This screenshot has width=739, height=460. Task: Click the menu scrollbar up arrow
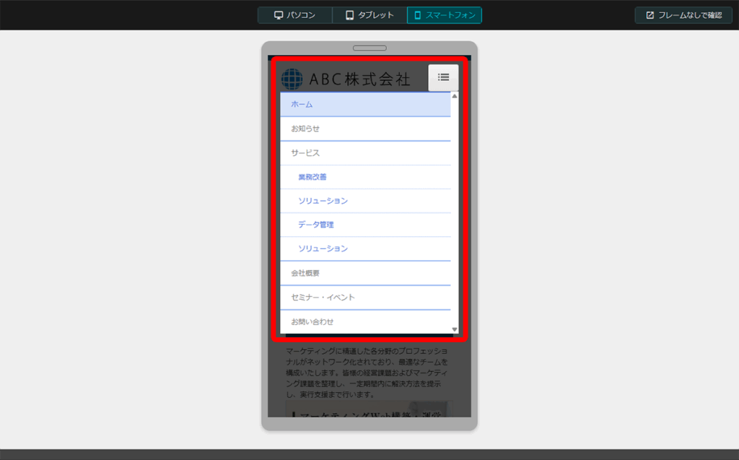coord(455,96)
